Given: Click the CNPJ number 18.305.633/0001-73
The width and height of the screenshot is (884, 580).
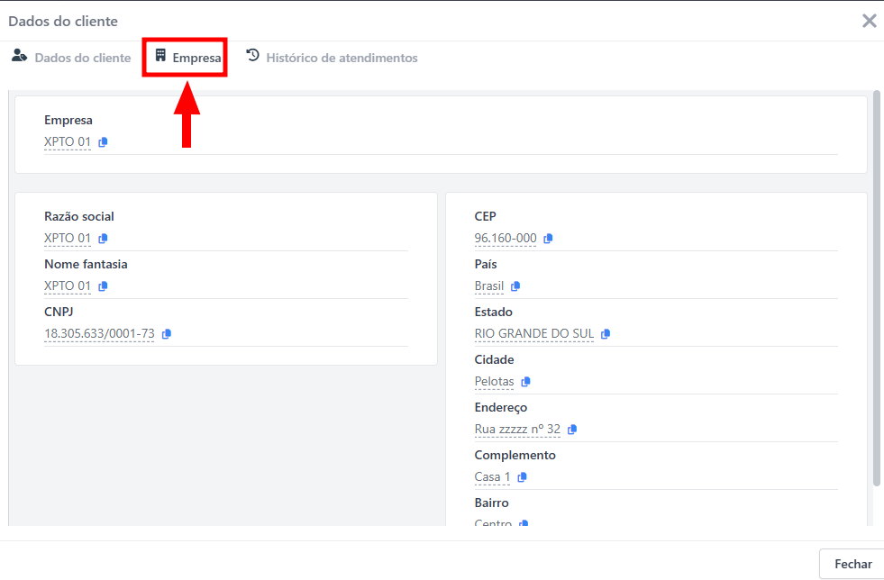Looking at the screenshot, I should click(99, 334).
